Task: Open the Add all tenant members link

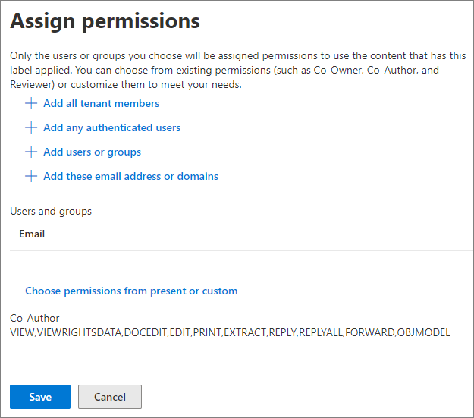Action: click(x=101, y=103)
